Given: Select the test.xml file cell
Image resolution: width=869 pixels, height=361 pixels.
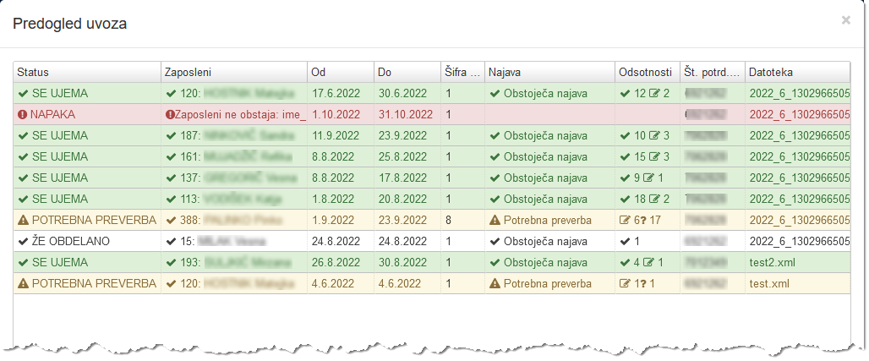Looking at the screenshot, I should 769,283.
